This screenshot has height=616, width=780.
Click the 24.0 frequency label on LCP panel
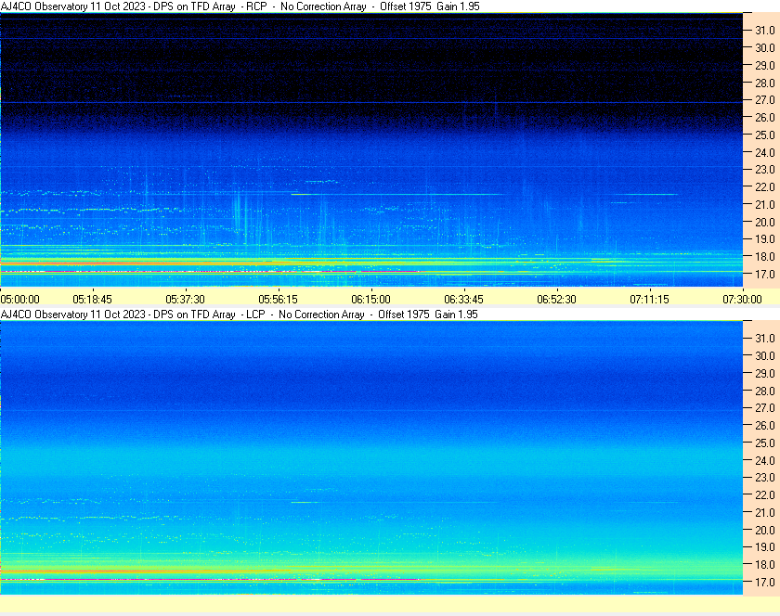(x=765, y=460)
